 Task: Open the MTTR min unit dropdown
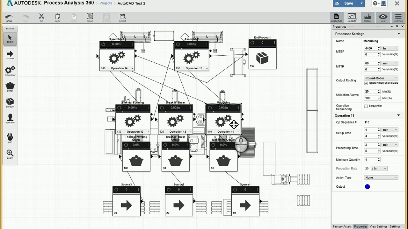(x=390, y=63)
